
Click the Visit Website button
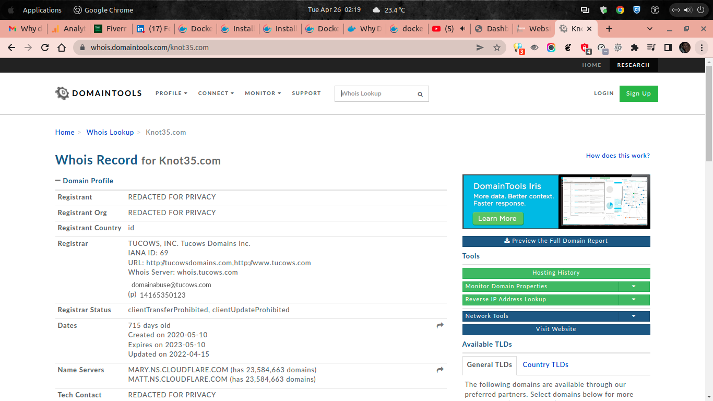556,329
